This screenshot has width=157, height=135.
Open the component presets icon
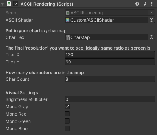coord(145,4)
